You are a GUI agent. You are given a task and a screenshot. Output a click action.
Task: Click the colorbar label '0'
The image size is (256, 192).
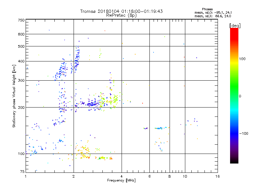tap(240, 96)
